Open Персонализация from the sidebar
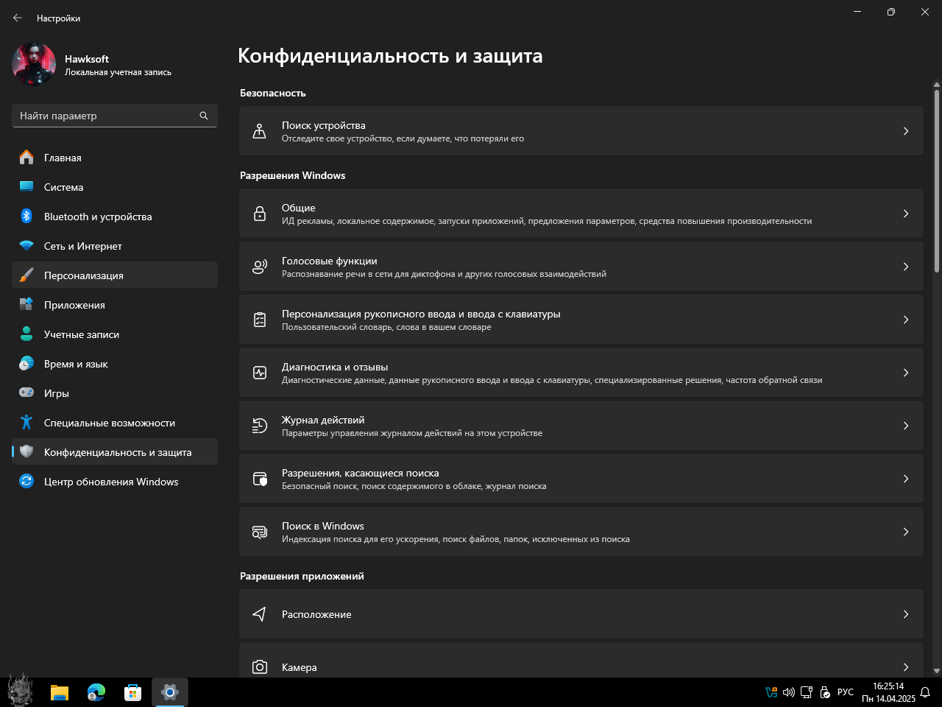 [83, 275]
